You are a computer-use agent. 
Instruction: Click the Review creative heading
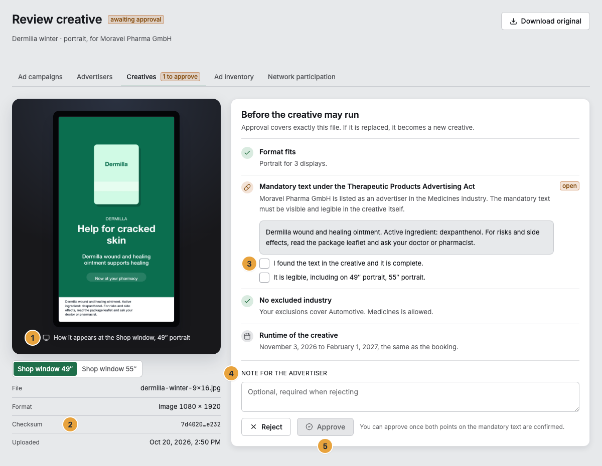(x=57, y=19)
